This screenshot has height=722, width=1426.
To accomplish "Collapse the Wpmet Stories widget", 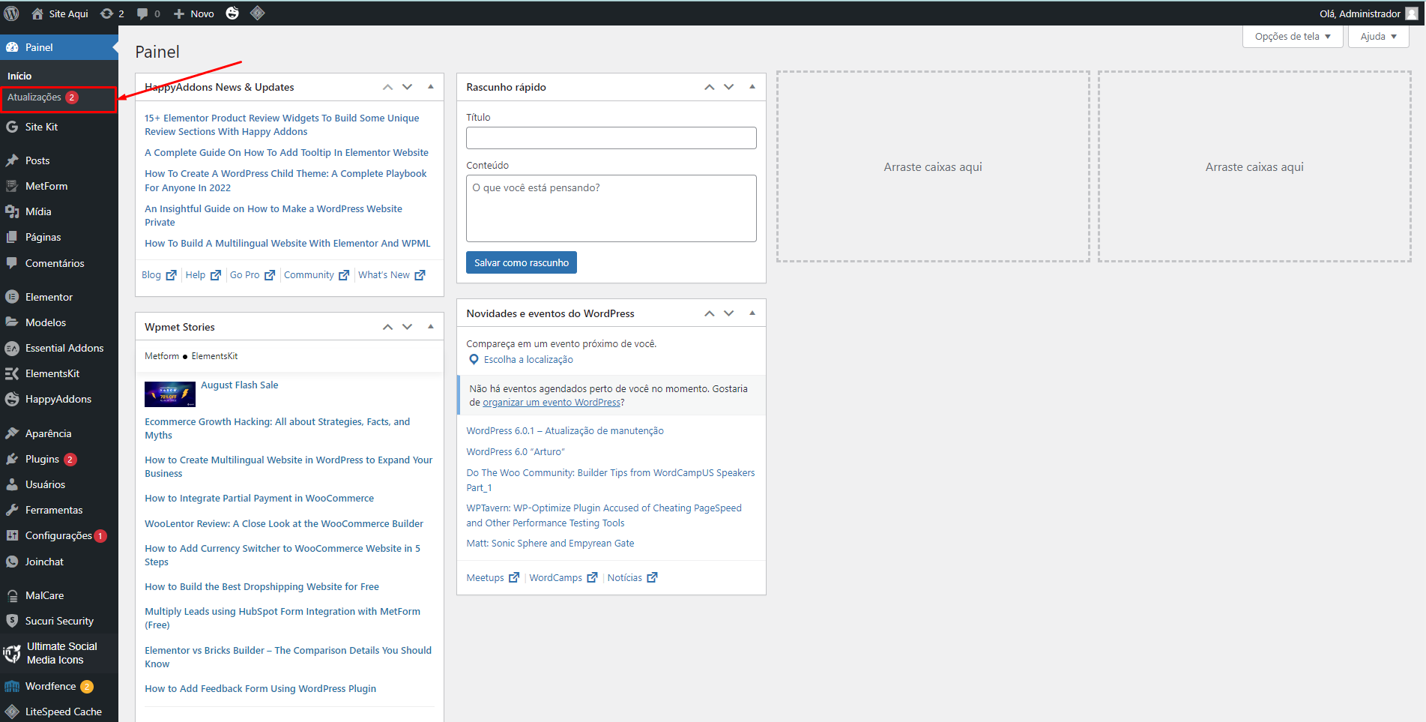I will (431, 327).
